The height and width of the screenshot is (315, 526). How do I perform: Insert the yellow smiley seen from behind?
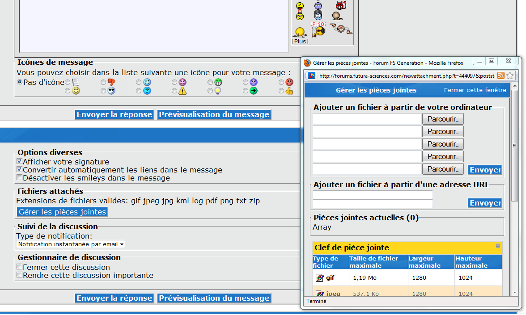300,32
